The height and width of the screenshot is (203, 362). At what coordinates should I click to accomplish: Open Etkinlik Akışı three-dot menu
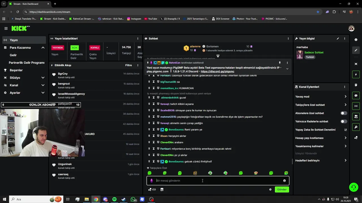[138, 65]
